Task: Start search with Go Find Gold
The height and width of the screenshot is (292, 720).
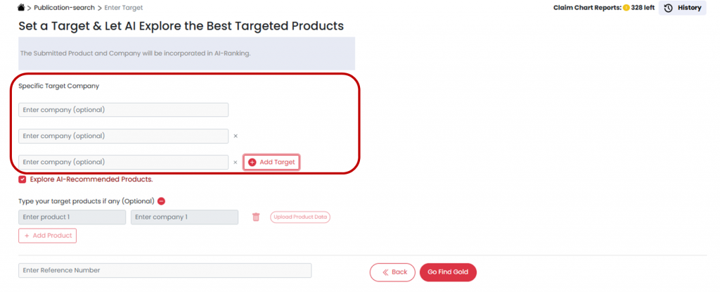Action: (x=448, y=272)
